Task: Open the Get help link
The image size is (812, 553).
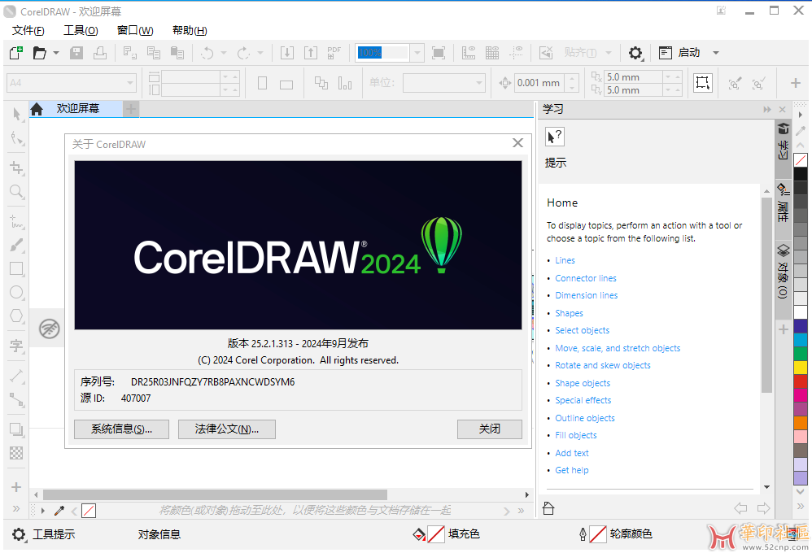Action: pyautogui.click(x=572, y=470)
